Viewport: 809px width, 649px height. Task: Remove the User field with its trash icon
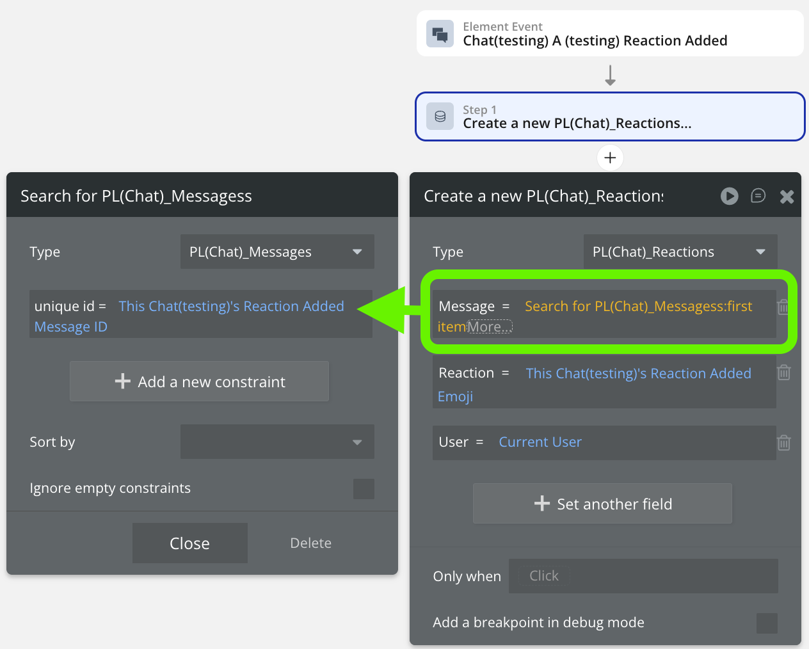pyautogui.click(x=783, y=442)
